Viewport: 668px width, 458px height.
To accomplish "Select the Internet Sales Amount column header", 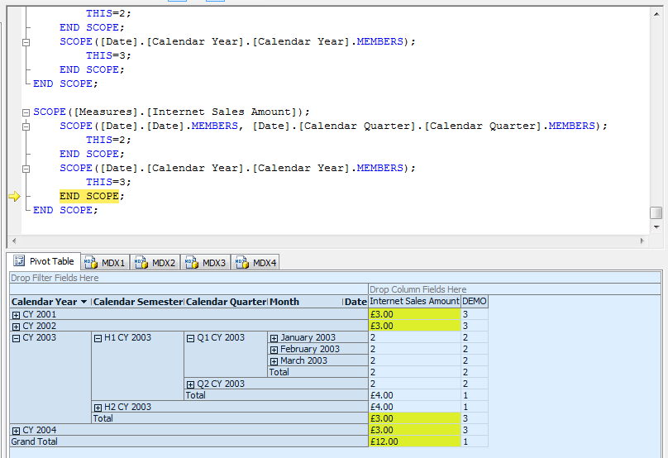I will [x=414, y=301].
